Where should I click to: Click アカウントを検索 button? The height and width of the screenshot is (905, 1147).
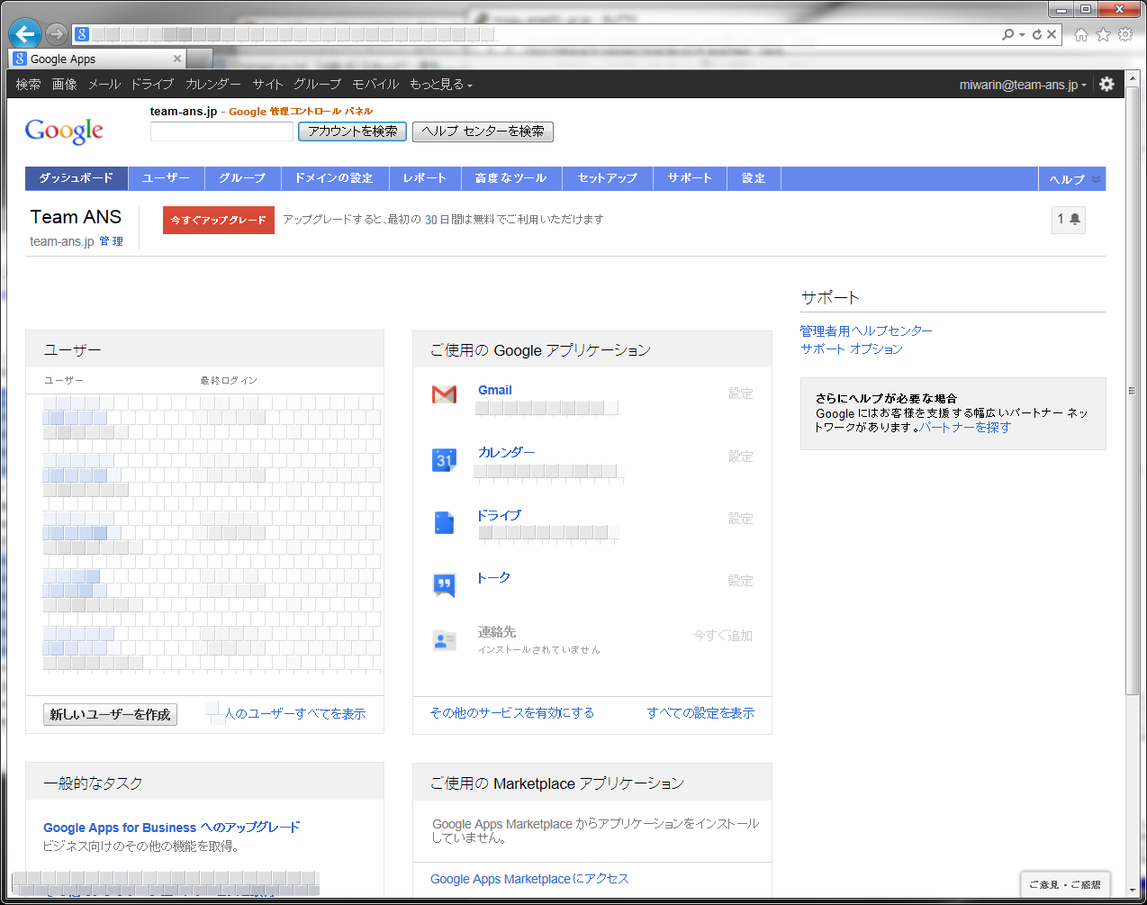click(353, 131)
